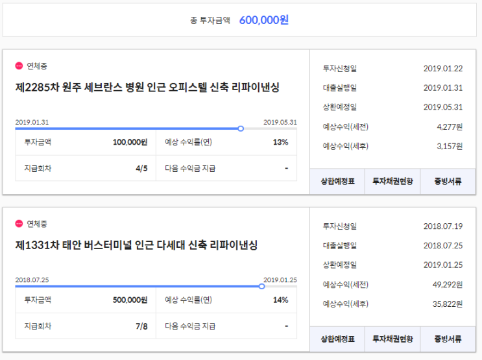
Task: Click 연체중 status label on 제2285차 card
Action: [x=37, y=66]
